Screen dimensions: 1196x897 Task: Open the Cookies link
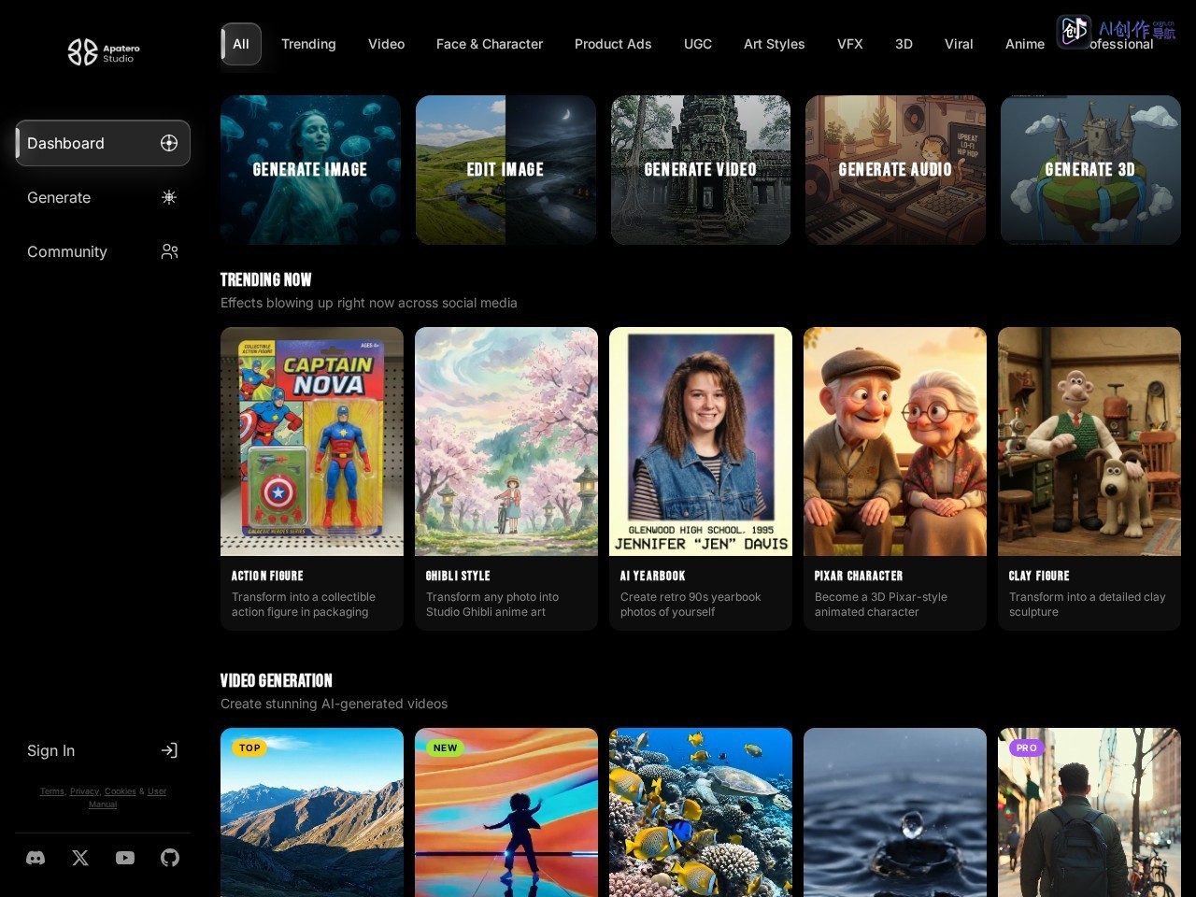click(x=121, y=791)
